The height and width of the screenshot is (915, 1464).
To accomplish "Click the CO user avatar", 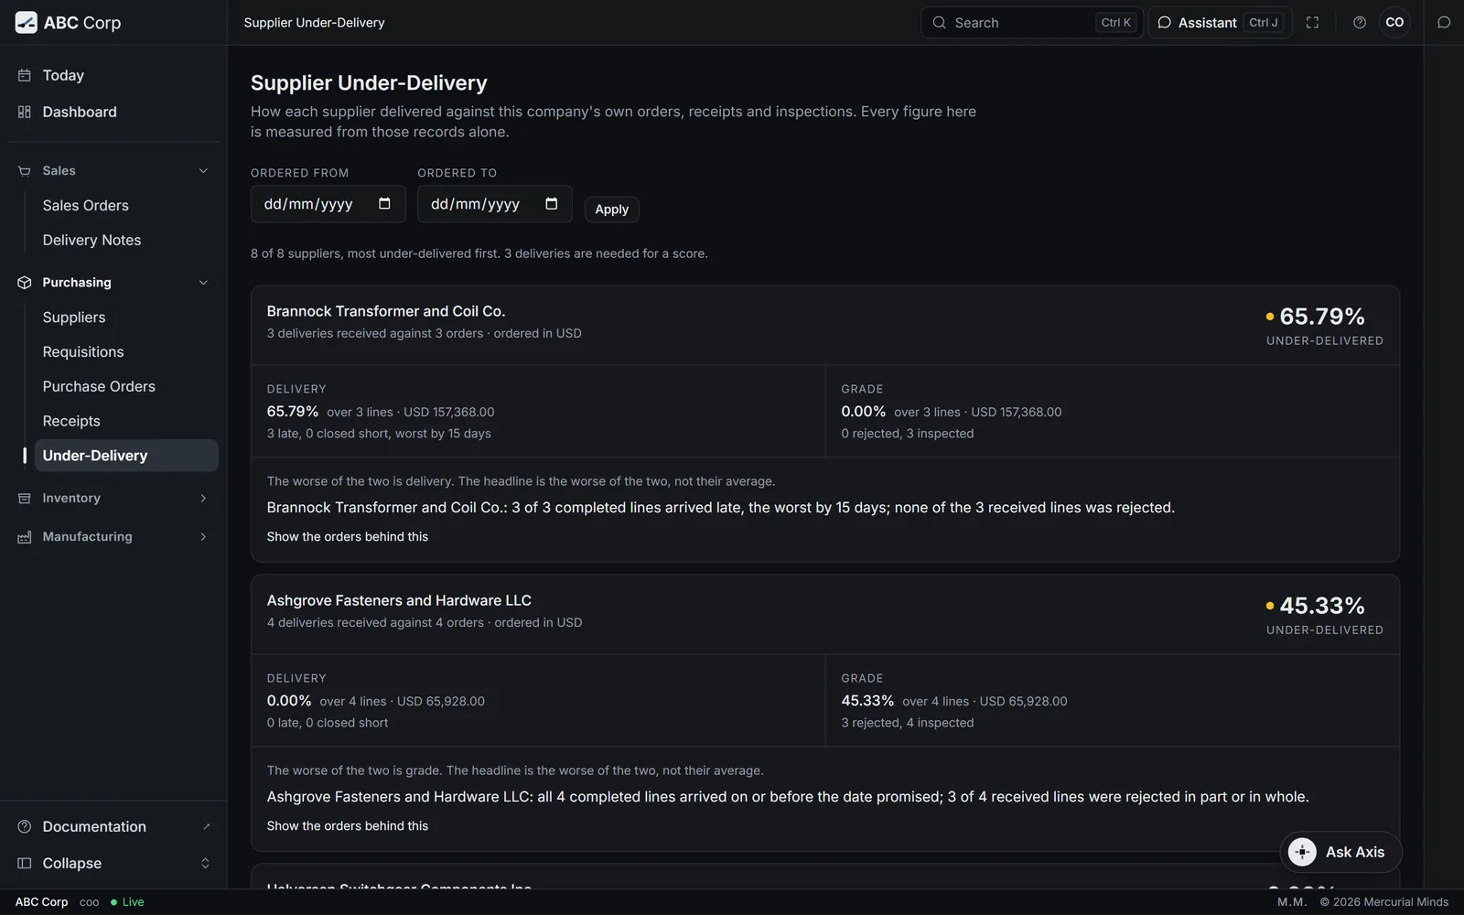I will pos(1394,23).
